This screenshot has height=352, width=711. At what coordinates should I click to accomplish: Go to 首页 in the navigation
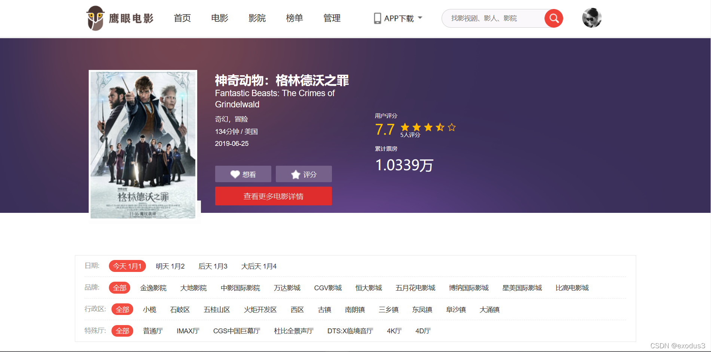(182, 18)
